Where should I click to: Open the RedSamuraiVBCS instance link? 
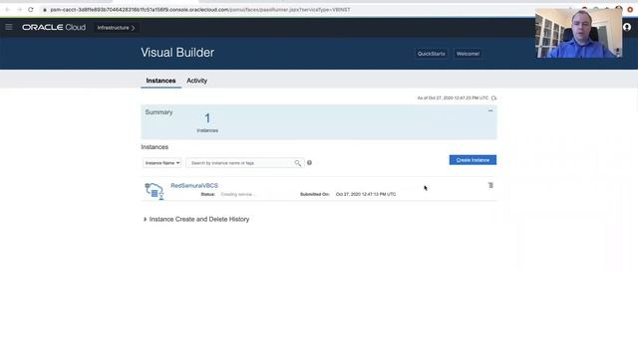(194, 186)
